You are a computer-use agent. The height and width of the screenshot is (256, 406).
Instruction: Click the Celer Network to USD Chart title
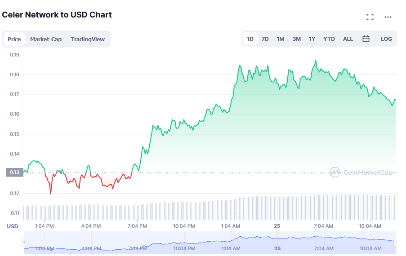tap(57, 15)
